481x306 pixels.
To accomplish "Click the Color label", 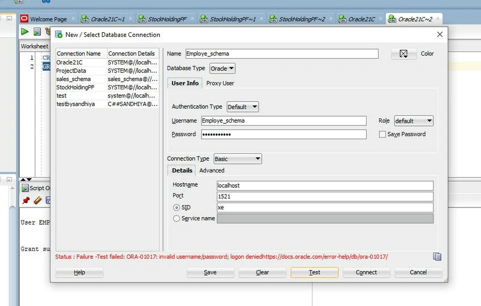I will tap(427, 54).
